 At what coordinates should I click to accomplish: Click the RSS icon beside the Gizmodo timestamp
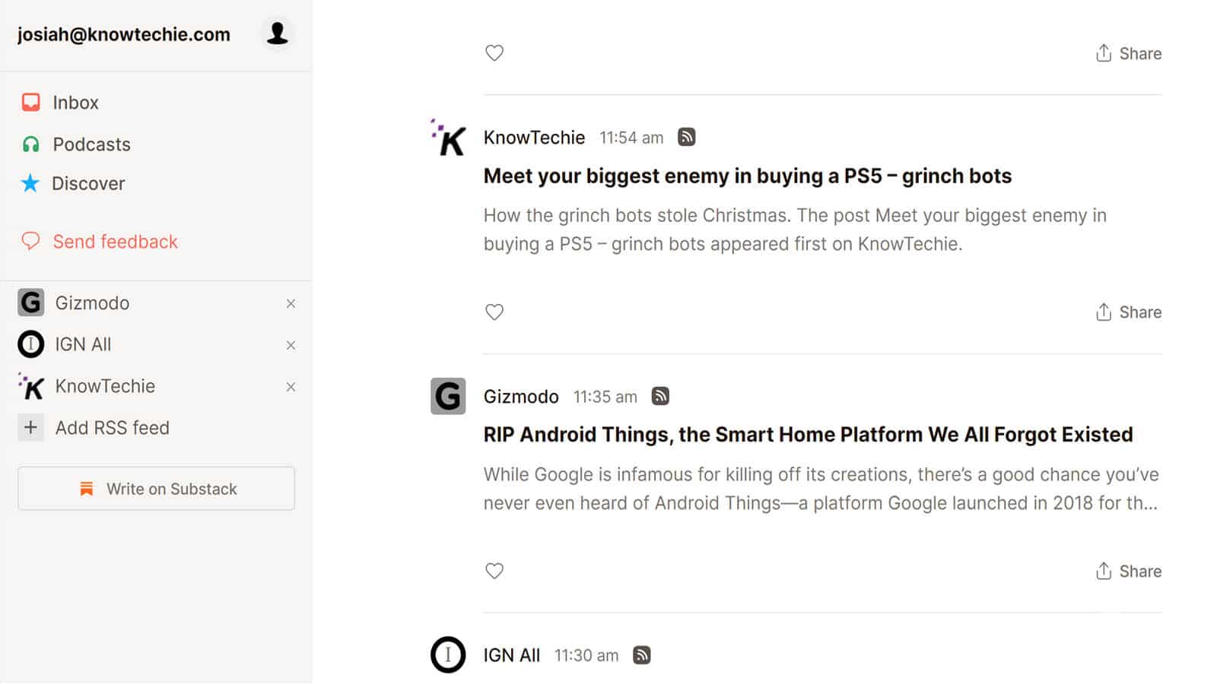tap(659, 396)
